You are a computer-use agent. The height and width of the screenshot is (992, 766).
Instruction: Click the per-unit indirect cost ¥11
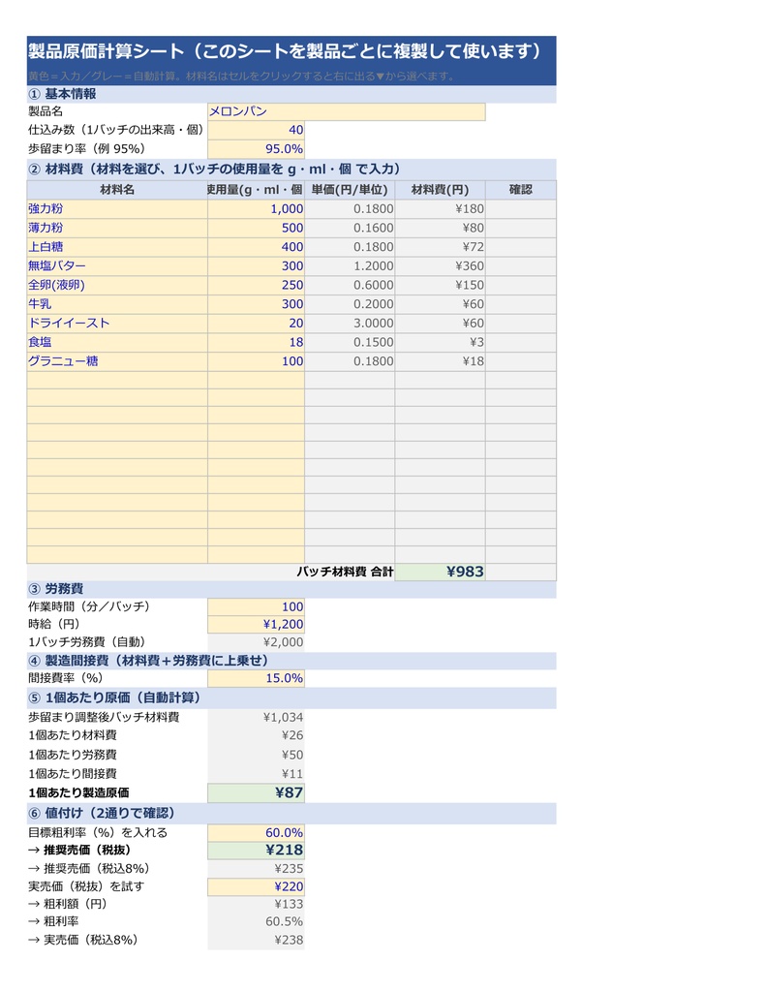tap(257, 774)
